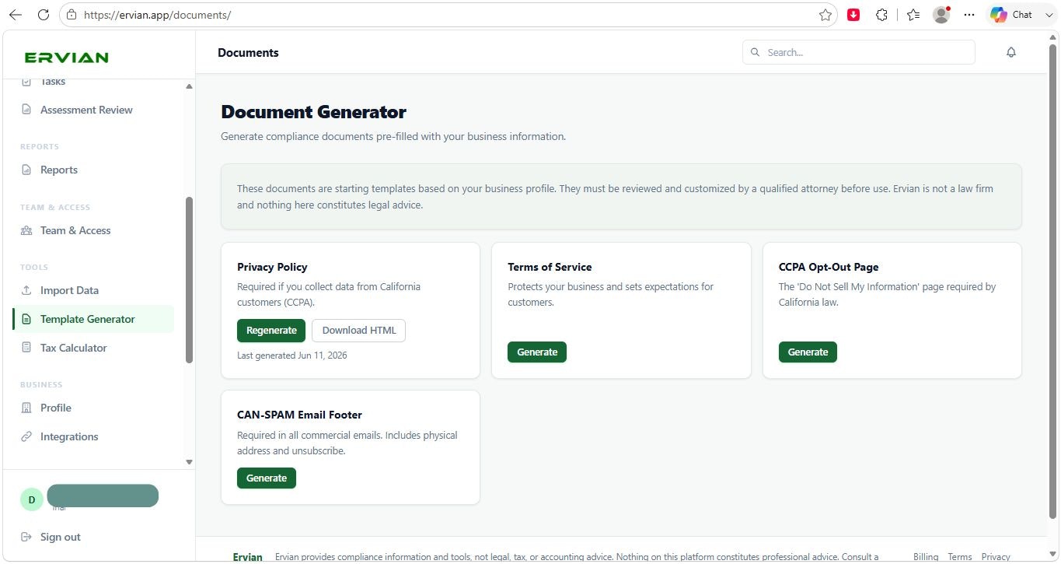Bookmark this page with star icon
The width and height of the screenshot is (1061, 564).
(x=825, y=15)
